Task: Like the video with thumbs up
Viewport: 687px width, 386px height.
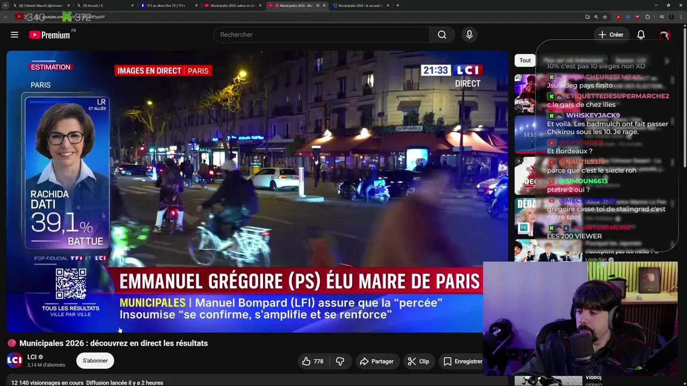Action: click(312, 361)
